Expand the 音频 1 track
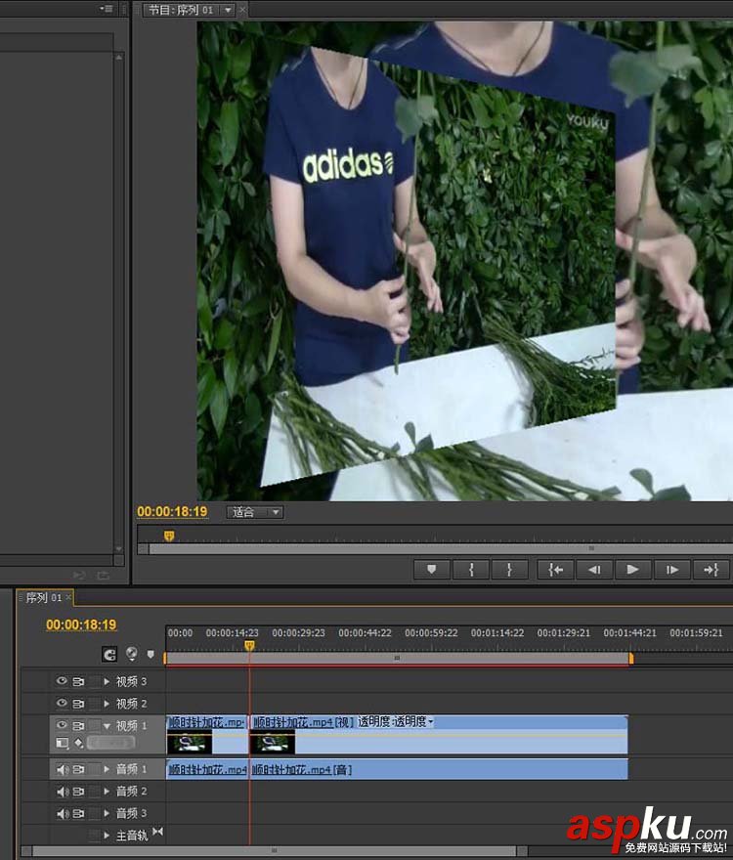Viewport: 733px width, 860px height. [x=107, y=769]
